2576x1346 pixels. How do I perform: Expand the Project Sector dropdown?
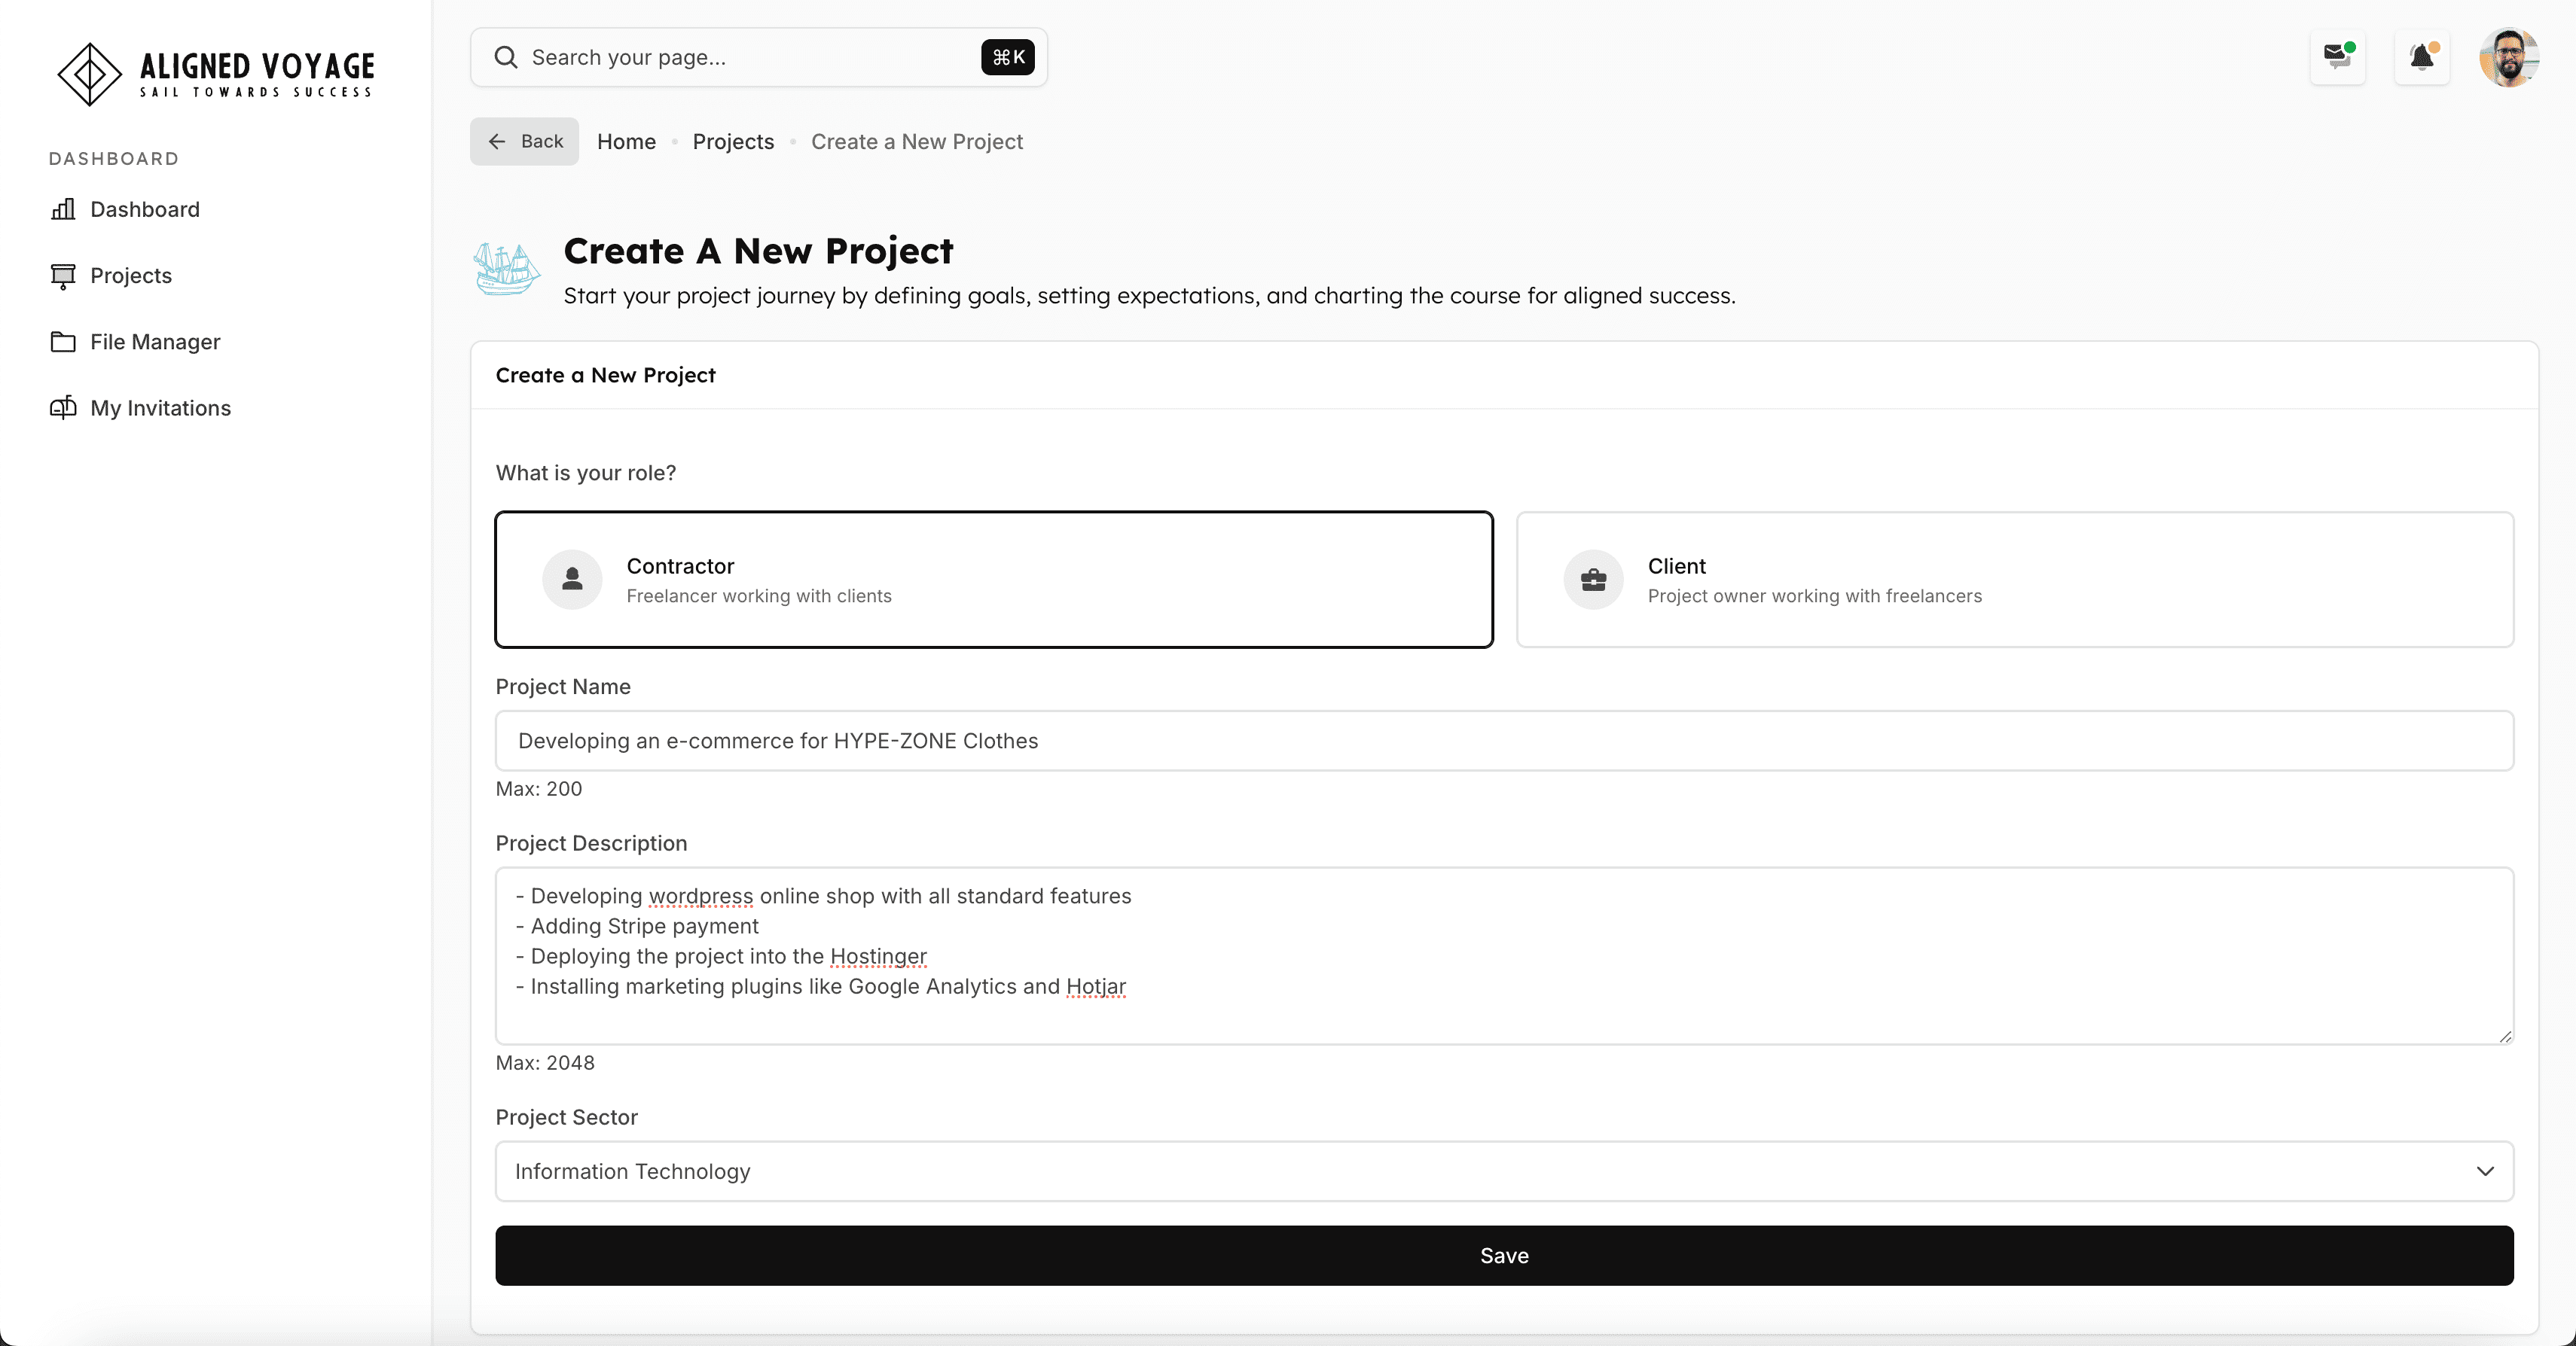coord(1503,1171)
